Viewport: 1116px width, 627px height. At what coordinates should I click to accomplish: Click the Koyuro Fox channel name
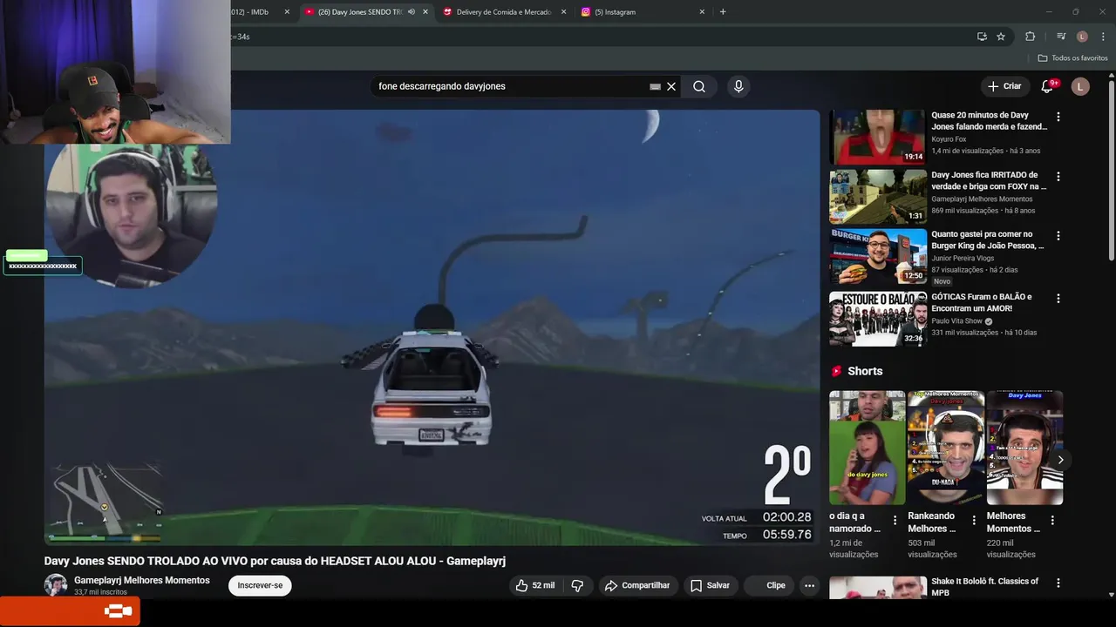(949, 139)
